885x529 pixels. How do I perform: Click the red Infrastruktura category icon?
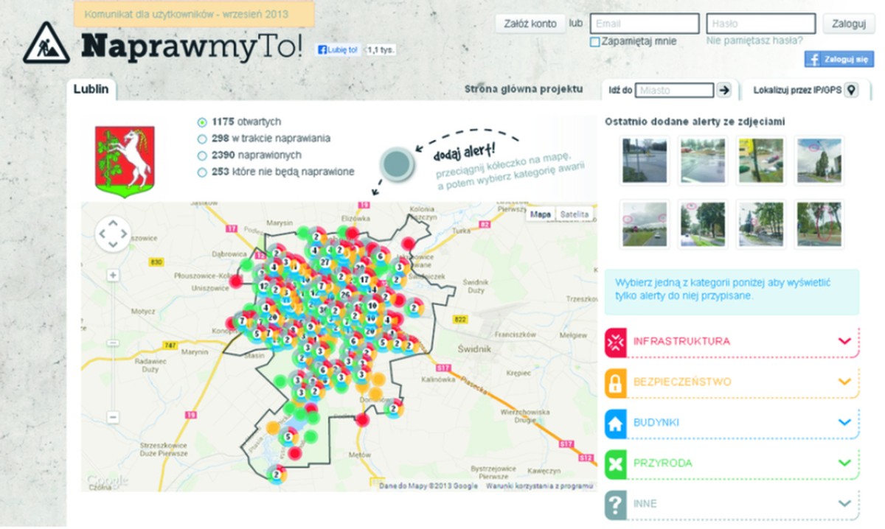(615, 342)
